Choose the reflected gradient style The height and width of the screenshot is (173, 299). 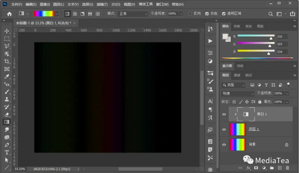pyautogui.click(x=90, y=14)
